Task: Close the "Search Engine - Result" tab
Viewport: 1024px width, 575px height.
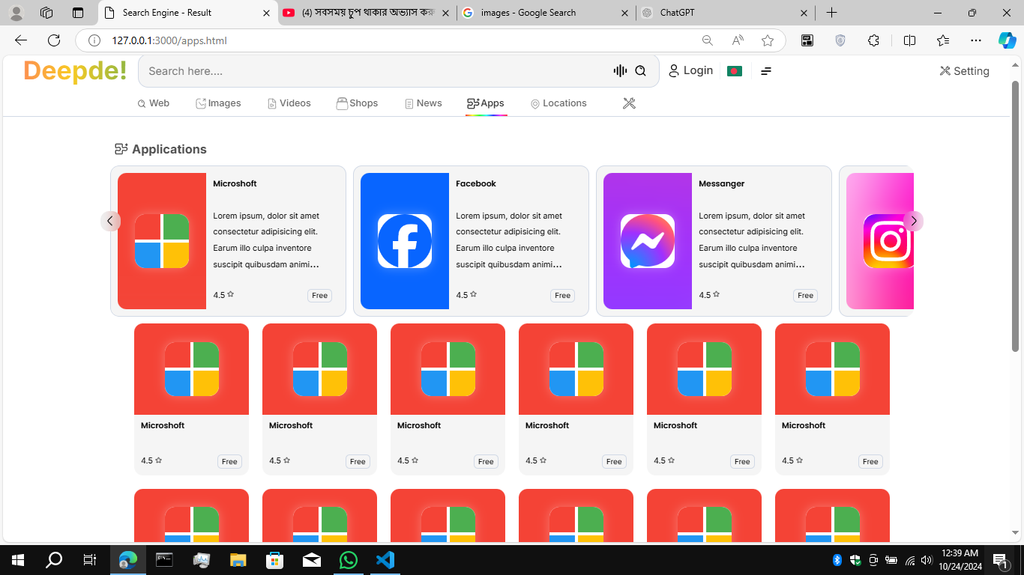Action: [266, 13]
